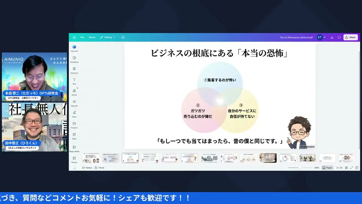Toggle presenter Notes

tap(87, 167)
